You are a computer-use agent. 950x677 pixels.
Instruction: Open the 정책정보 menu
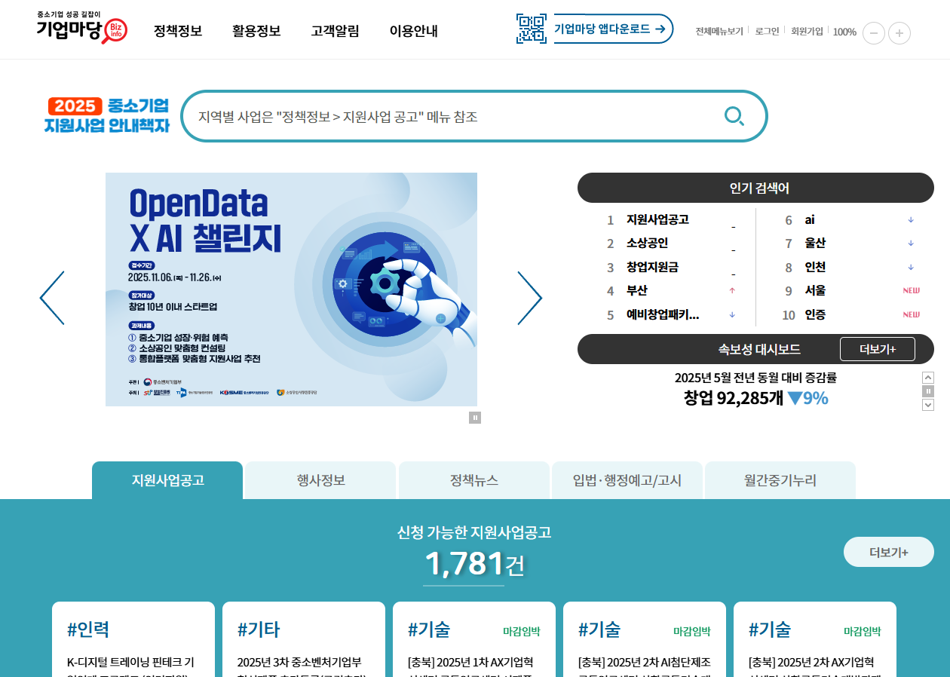click(x=178, y=31)
